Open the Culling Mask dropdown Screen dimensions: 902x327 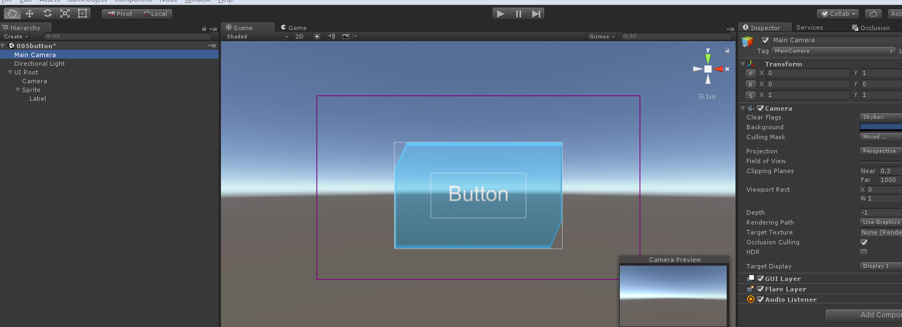tap(881, 137)
